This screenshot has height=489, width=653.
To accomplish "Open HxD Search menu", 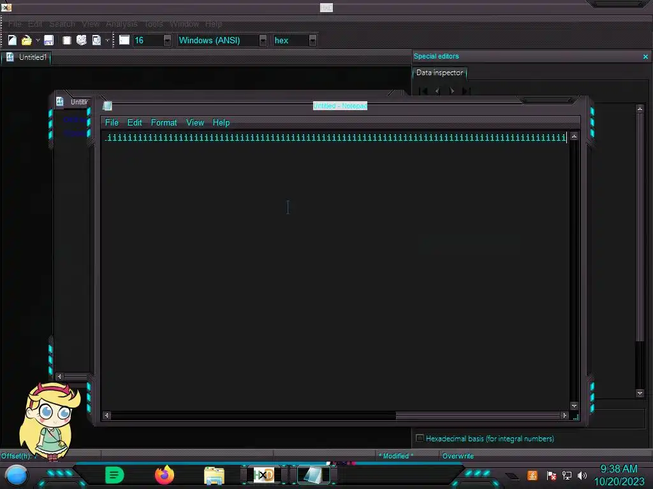I will coord(62,24).
